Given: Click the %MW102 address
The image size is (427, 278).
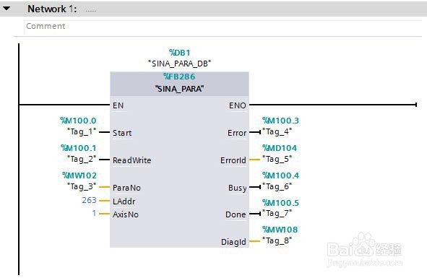Looking at the screenshot, I should [x=79, y=175].
